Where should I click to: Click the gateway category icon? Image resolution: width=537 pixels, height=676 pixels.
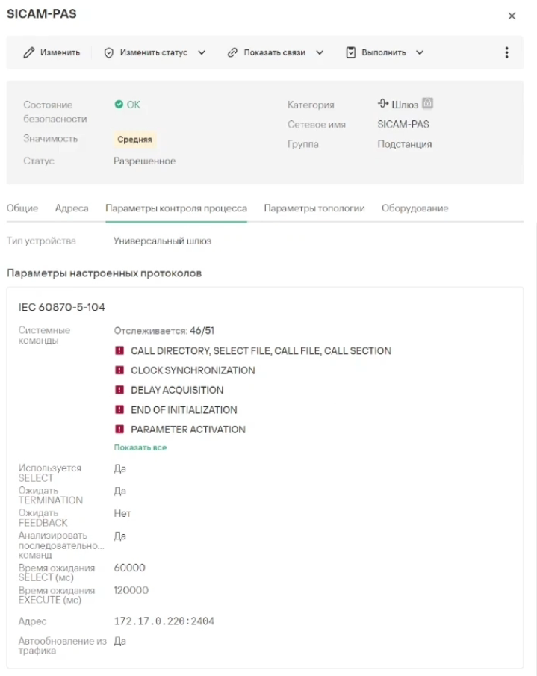(x=383, y=105)
